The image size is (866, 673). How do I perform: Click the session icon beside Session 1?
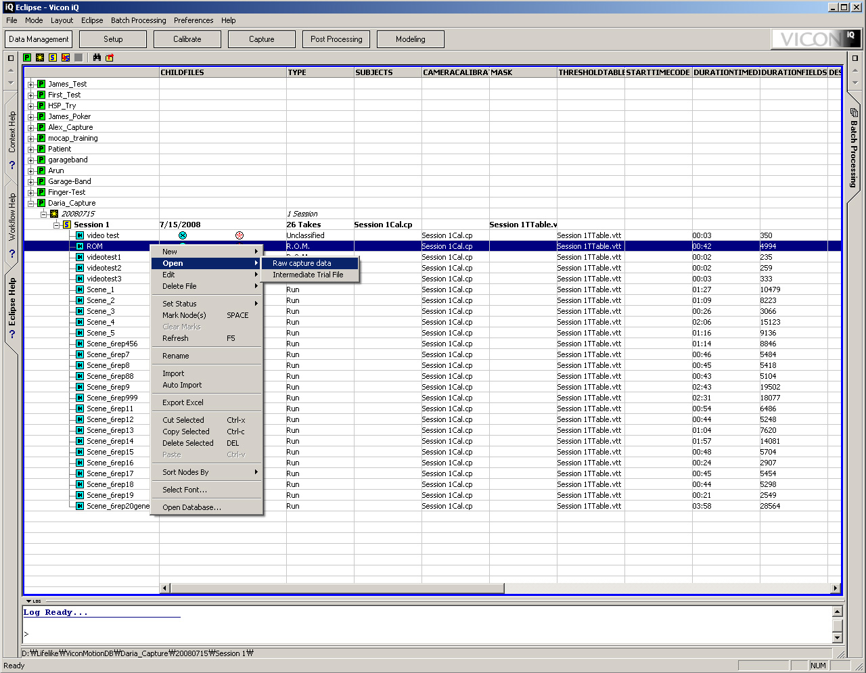[67, 225]
